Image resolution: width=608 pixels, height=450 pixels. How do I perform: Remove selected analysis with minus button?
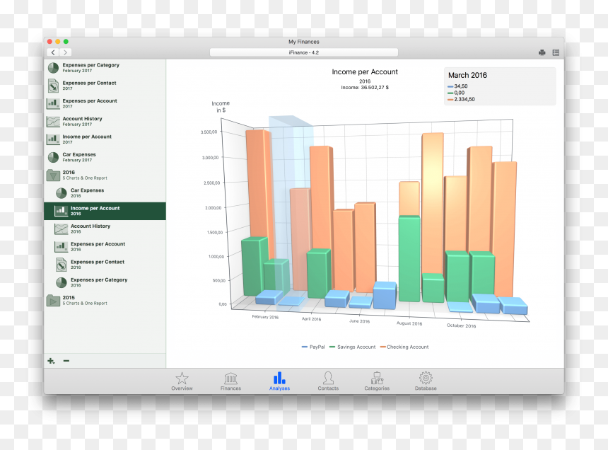[x=66, y=361]
